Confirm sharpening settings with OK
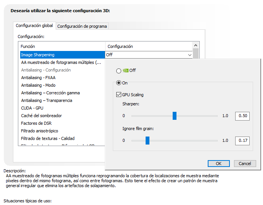Image resolution: width=263 pixels, height=205 pixels. click(x=218, y=164)
